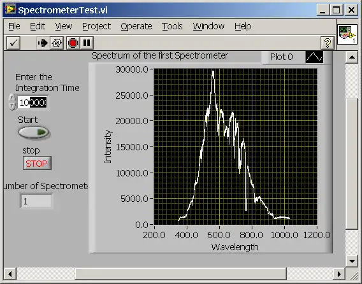Click the 15000.0 y-axis scale label
This screenshot has height=284, width=362.
[x=132, y=146]
